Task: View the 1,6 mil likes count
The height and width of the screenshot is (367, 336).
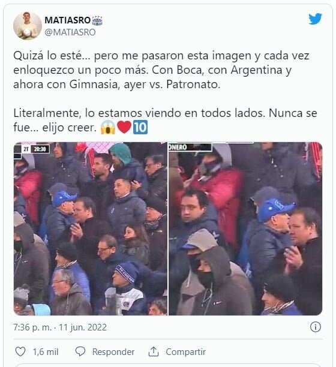Action: point(46,352)
